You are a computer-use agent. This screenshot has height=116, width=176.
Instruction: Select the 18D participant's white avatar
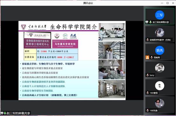click(x=159, y=85)
